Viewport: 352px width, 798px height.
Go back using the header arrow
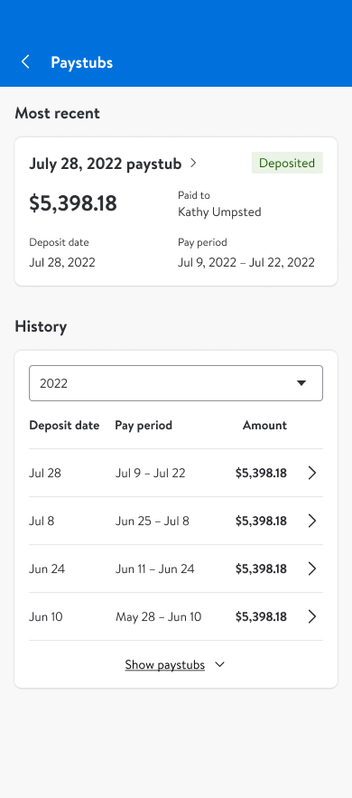(25, 62)
